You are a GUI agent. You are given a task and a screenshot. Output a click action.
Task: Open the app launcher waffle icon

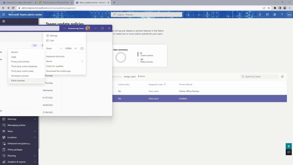4,15
